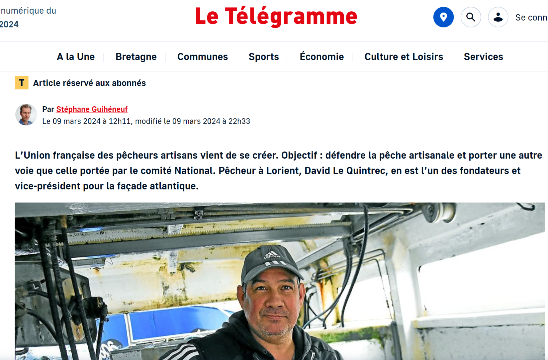This screenshot has height=360, width=548.
Task: Navigate to the Économie section
Action: click(x=322, y=56)
